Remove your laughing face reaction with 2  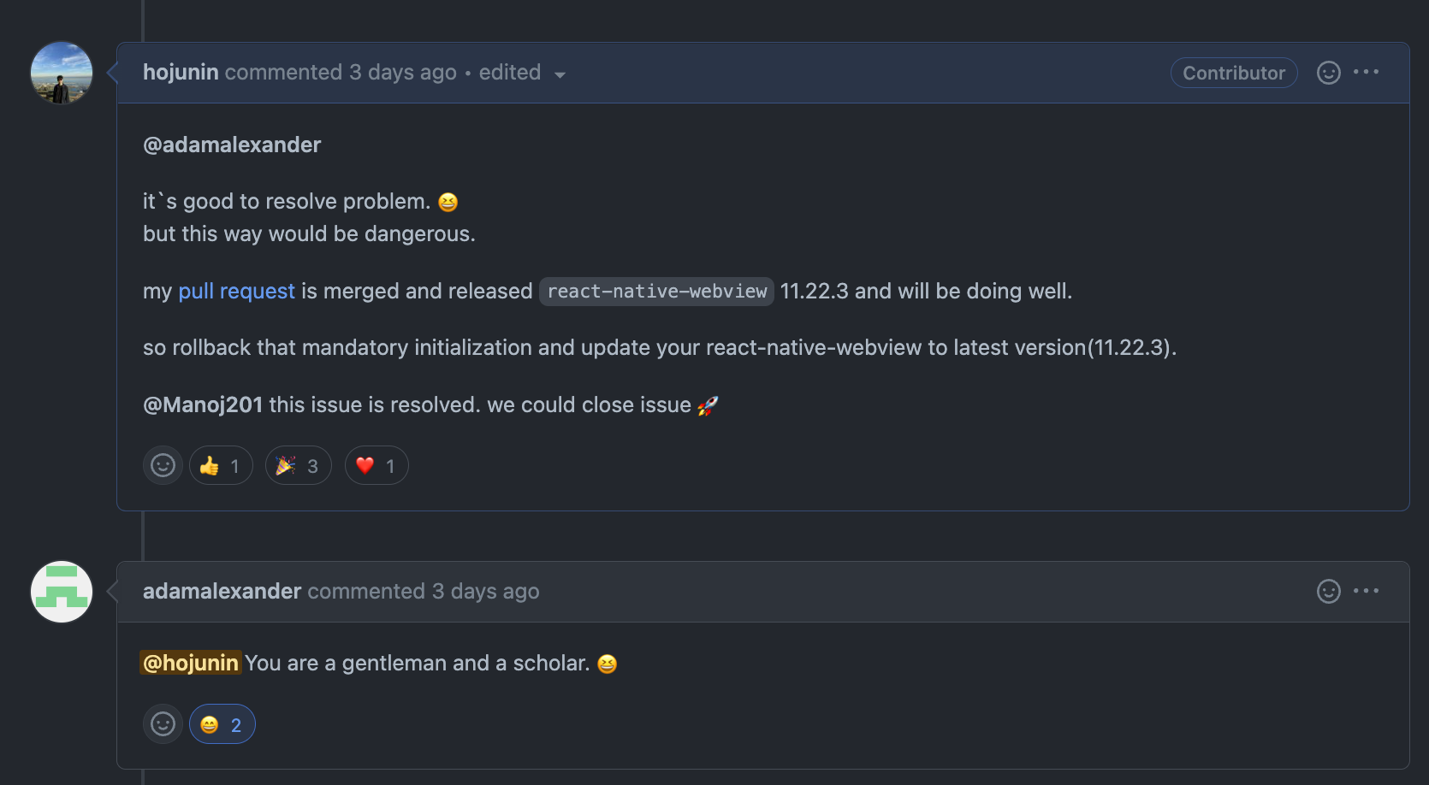click(222, 724)
